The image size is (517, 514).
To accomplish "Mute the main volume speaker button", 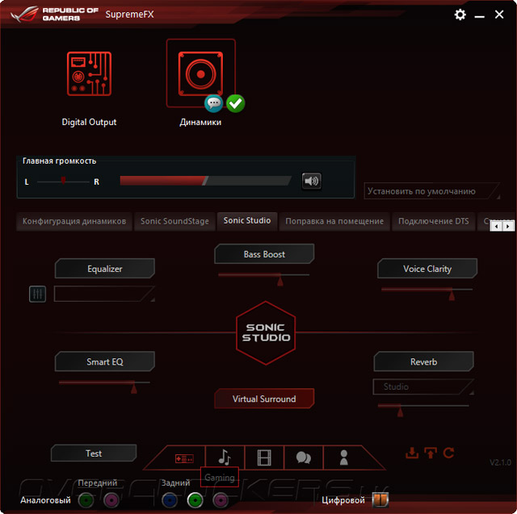I will [312, 181].
